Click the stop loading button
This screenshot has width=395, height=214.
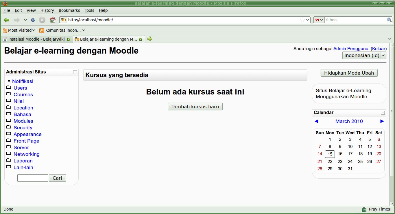coord(42,20)
